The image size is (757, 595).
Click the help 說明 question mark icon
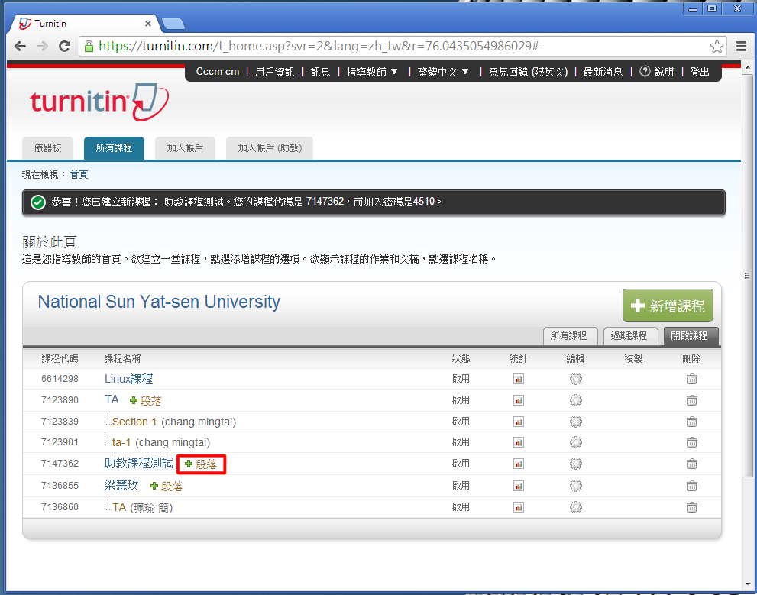click(x=645, y=72)
